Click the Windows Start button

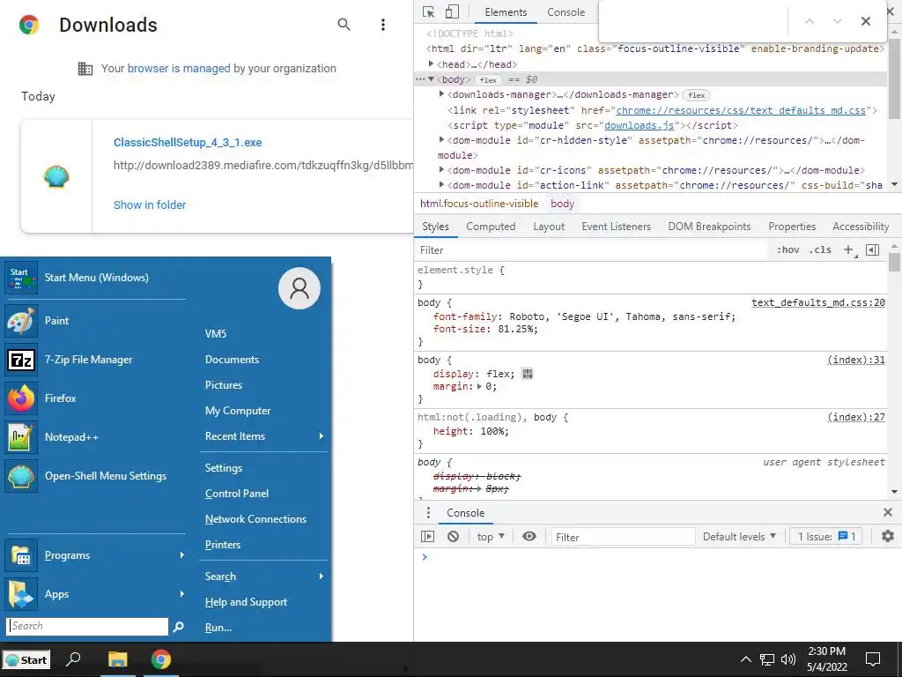[26, 659]
